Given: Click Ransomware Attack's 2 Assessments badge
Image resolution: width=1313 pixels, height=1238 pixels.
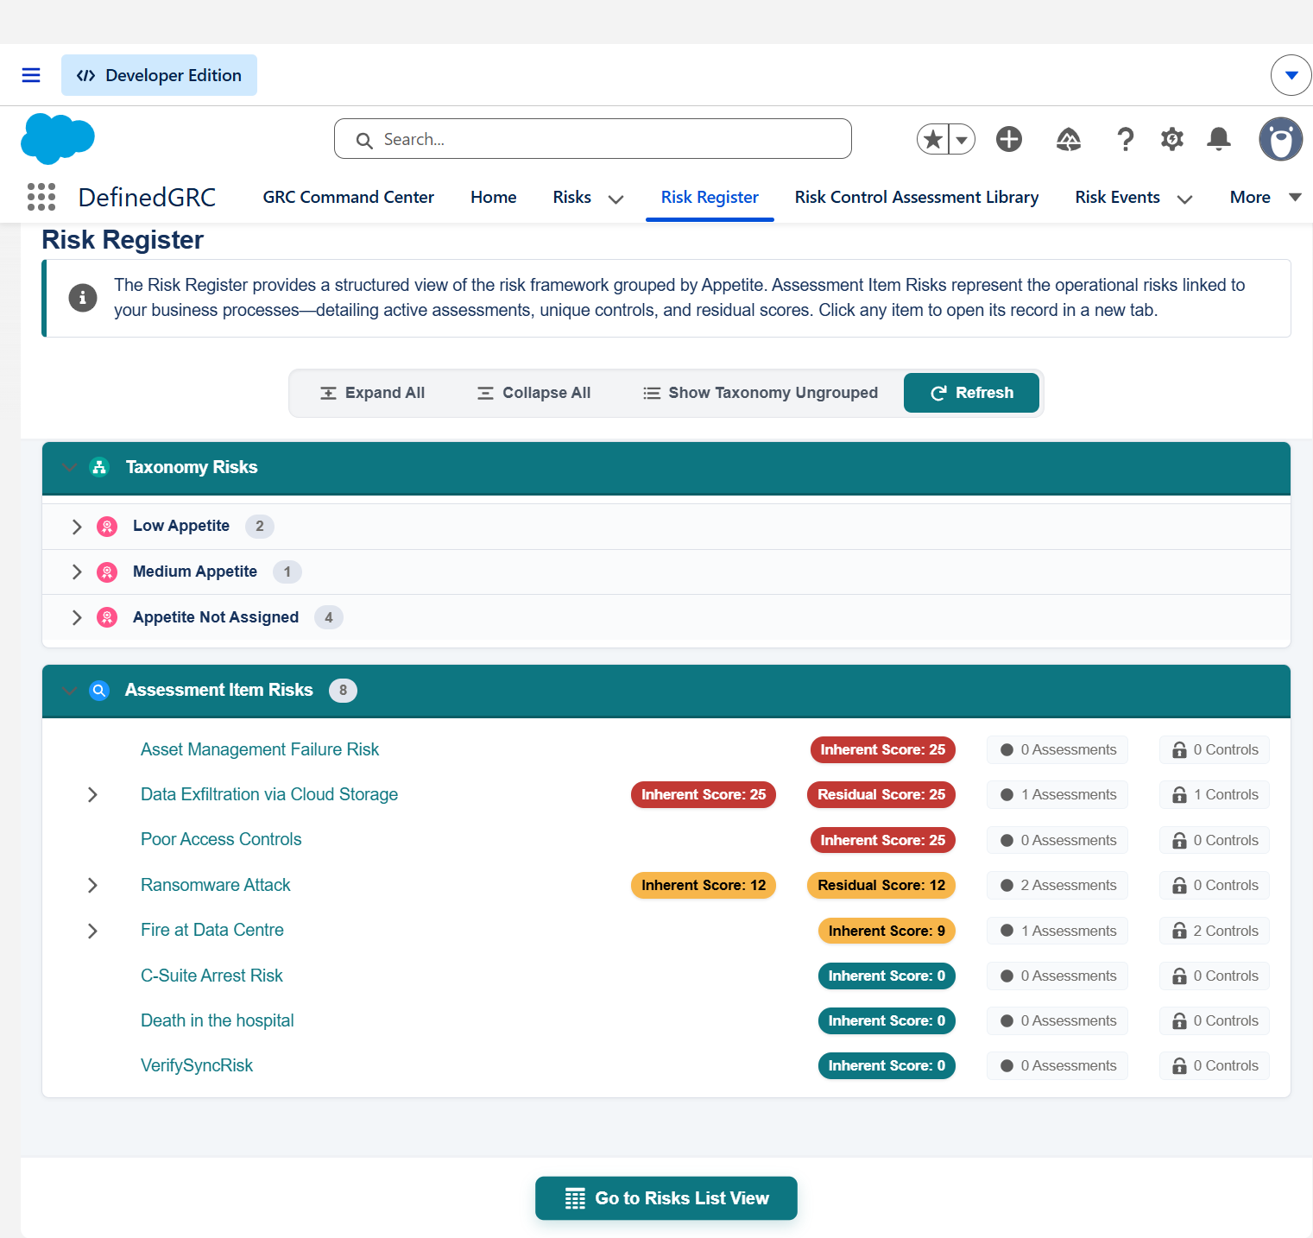Looking at the screenshot, I should [x=1057, y=885].
